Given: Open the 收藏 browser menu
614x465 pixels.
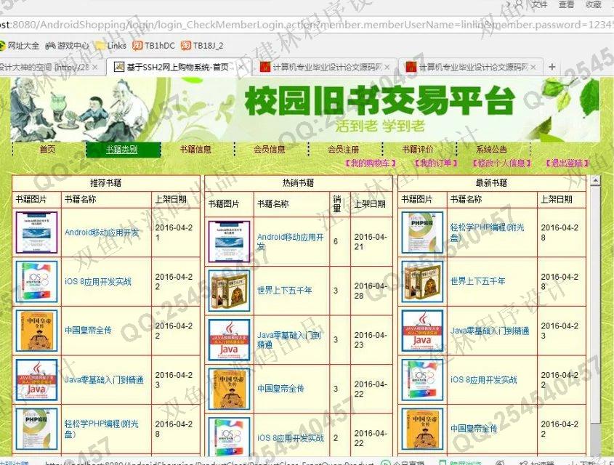Looking at the screenshot, I should 594,4.
